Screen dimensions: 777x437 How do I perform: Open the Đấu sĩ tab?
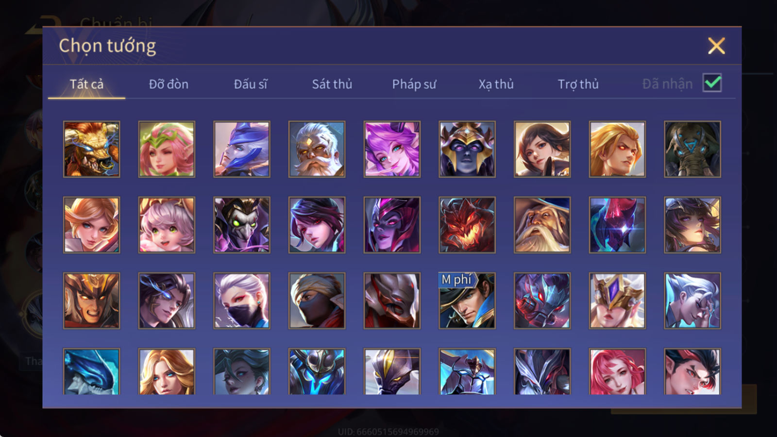tap(251, 84)
